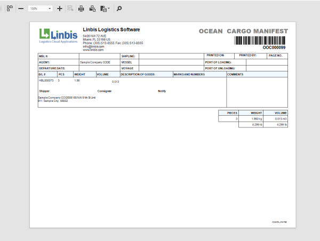Click the 4.299 lb weight total

pos(257,124)
